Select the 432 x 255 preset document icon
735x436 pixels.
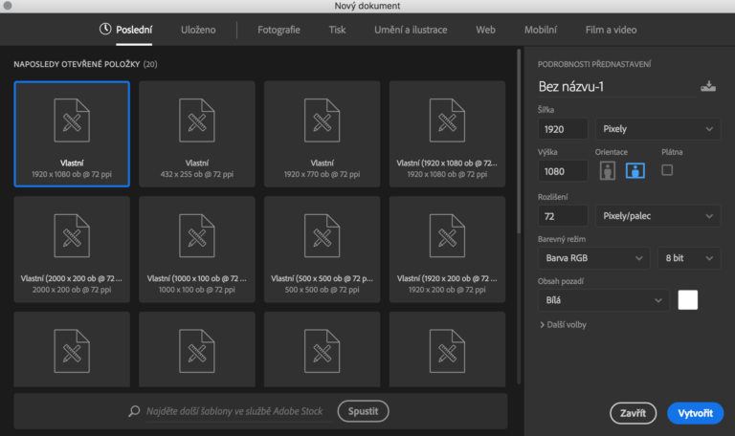[196, 120]
